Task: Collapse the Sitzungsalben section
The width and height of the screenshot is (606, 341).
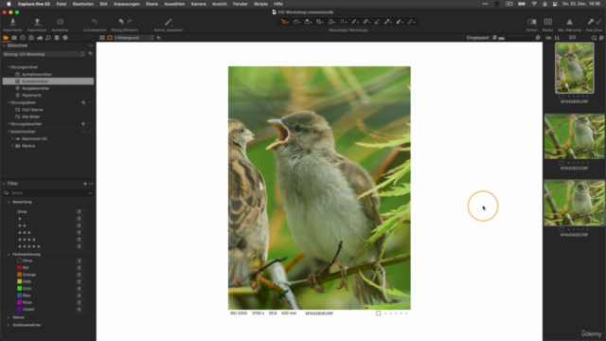Action: [x=9, y=103]
